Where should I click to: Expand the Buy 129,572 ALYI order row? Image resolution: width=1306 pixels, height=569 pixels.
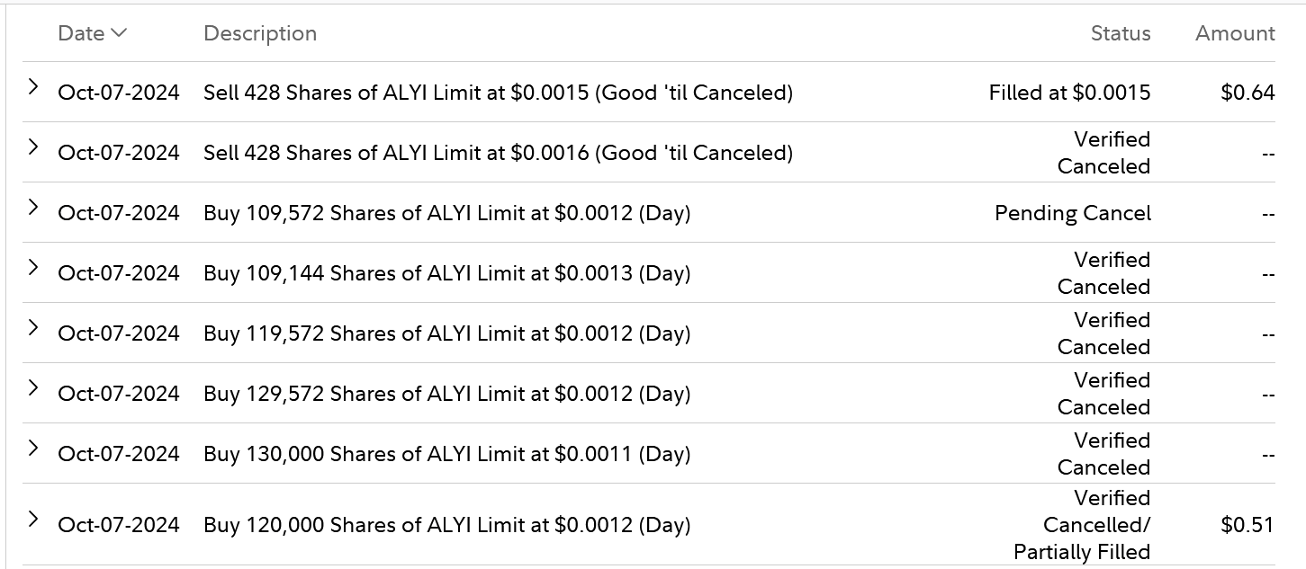33,388
